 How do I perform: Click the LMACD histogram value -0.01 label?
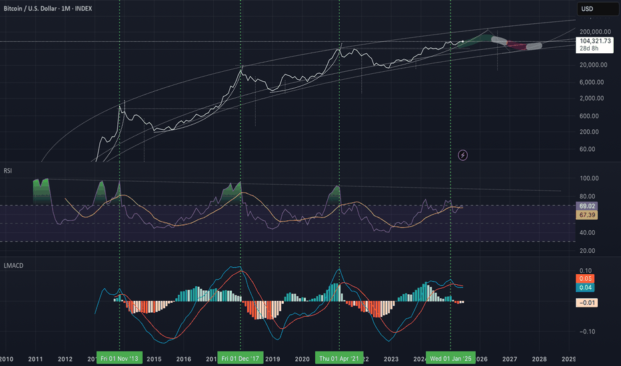coord(586,303)
